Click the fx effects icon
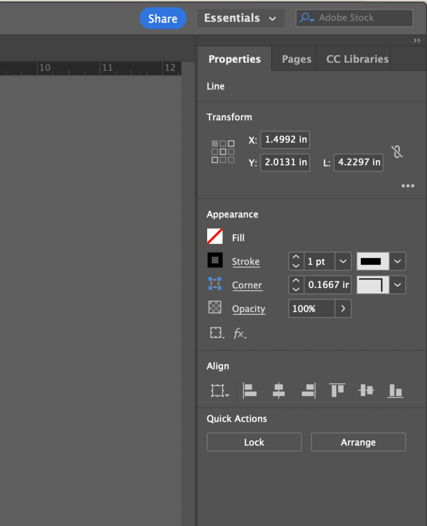This screenshot has height=526, width=427. click(239, 333)
